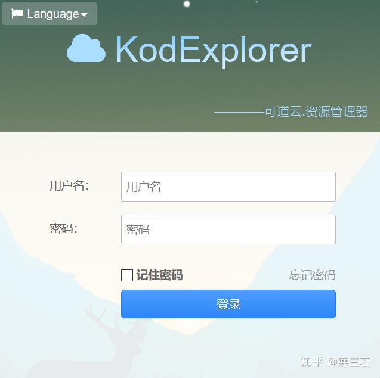The image size is (380, 378).
Task: Click the 可道云.资源管理器 subtitle text
Action: pyautogui.click(x=316, y=112)
